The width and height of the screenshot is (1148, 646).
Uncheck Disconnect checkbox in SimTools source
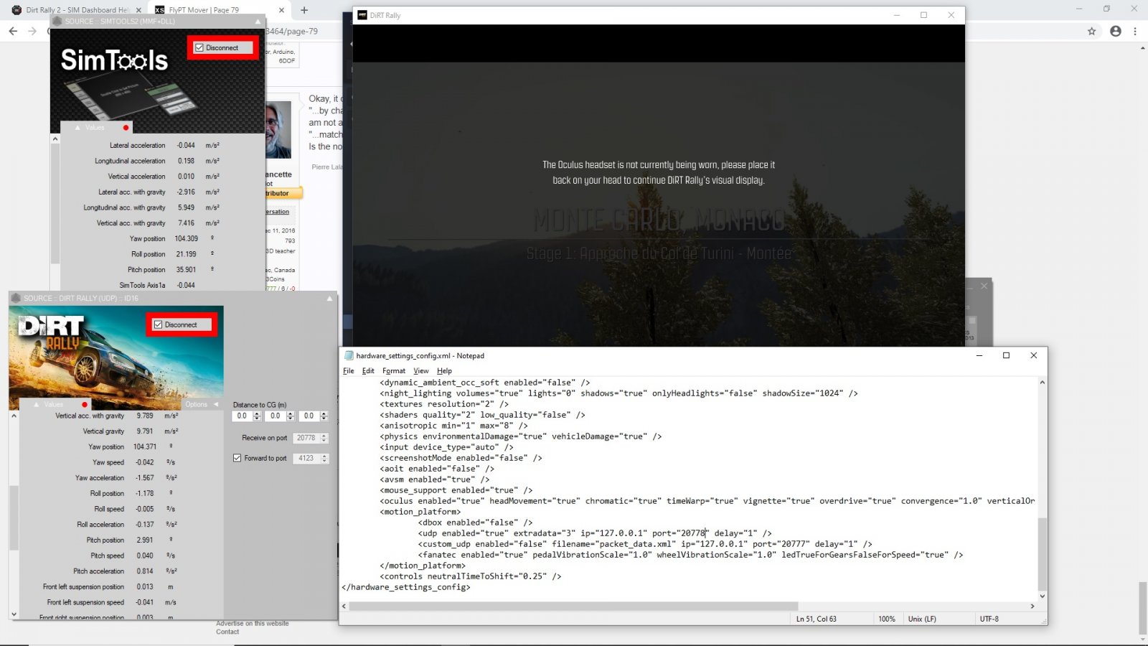[199, 48]
